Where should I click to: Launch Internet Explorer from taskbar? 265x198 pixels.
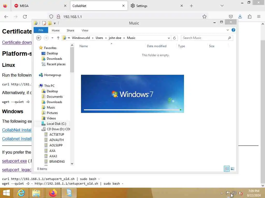click(x=21, y=193)
